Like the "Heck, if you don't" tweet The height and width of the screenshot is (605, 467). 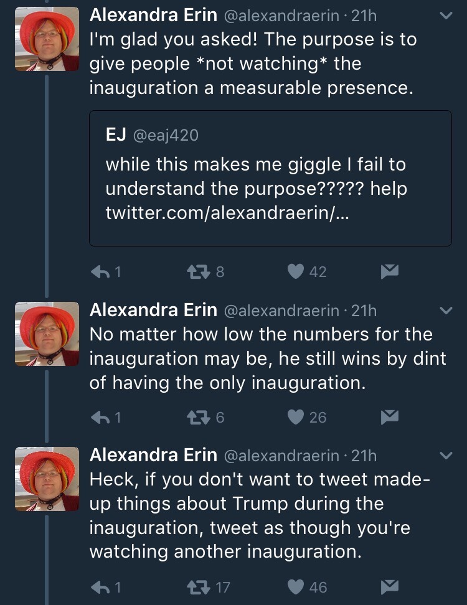tap(298, 586)
